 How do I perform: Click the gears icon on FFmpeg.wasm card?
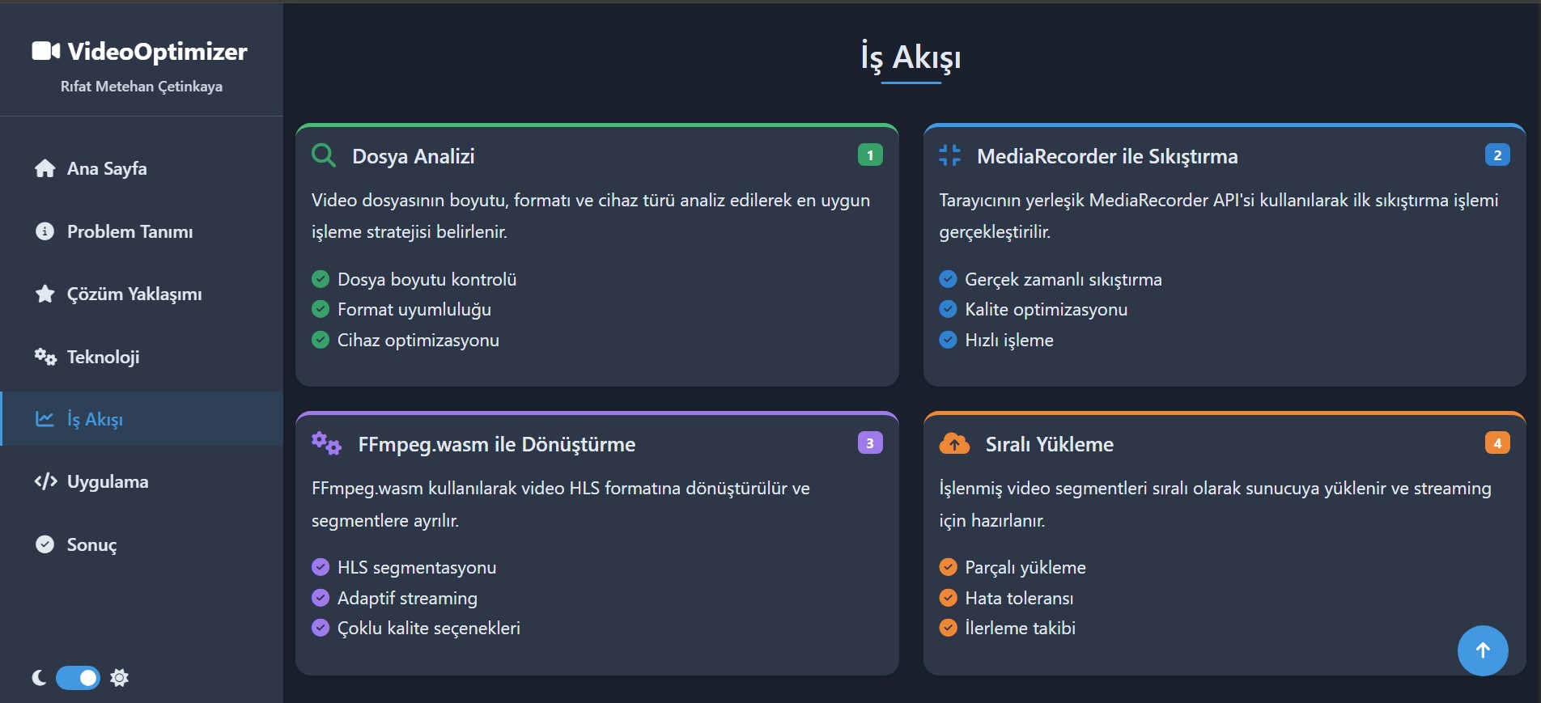coord(326,443)
